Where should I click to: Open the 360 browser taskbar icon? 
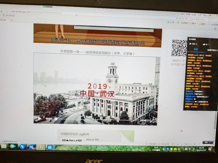coord(41,147)
